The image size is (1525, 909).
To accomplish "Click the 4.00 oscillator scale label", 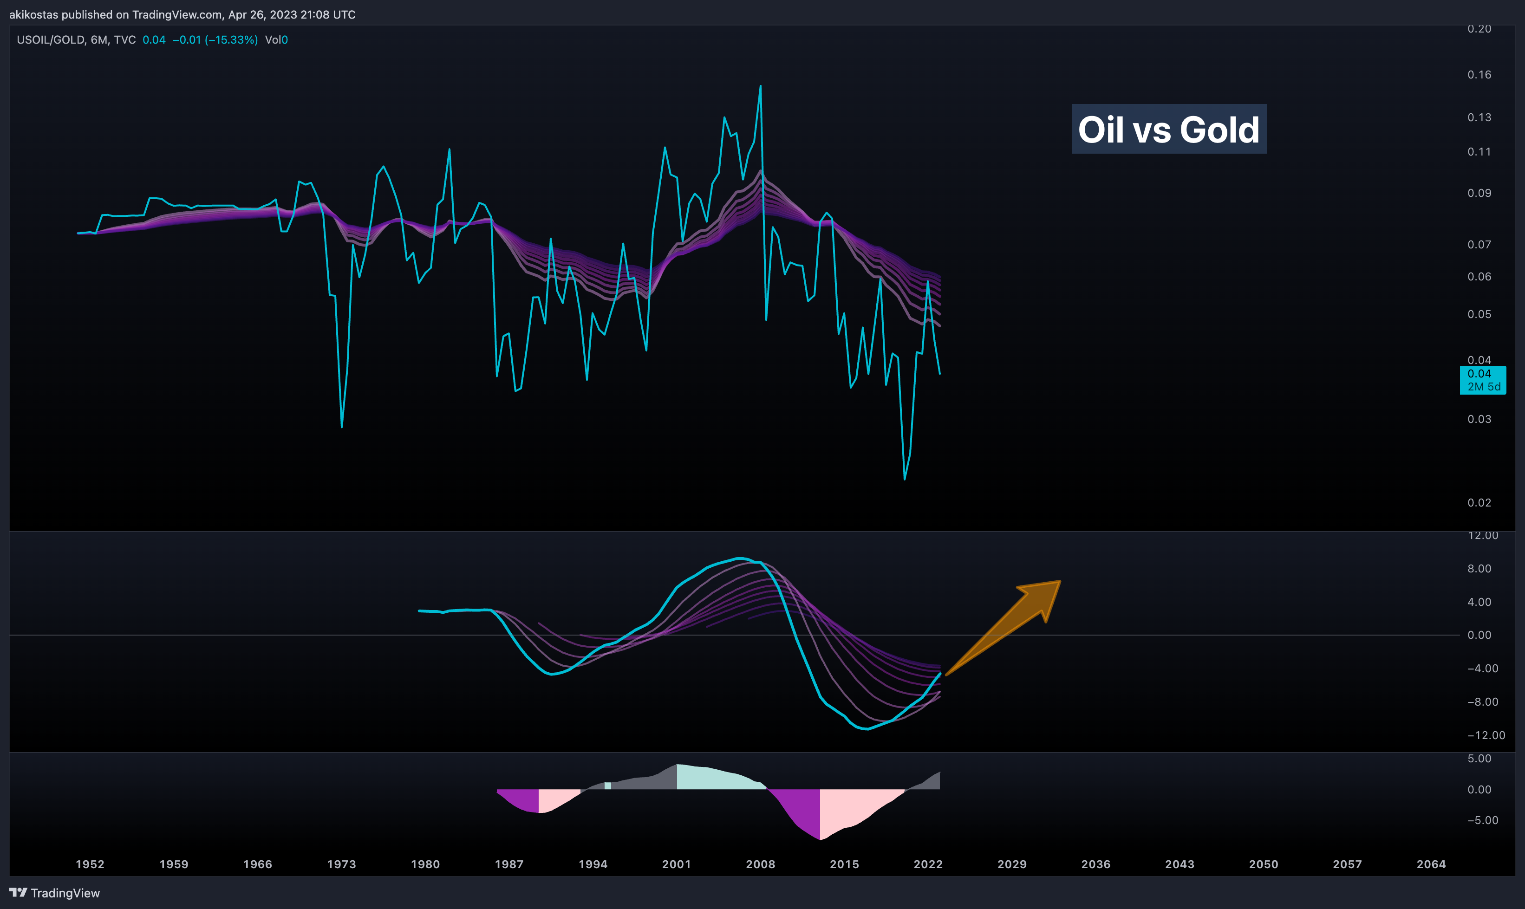I will click(1479, 602).
